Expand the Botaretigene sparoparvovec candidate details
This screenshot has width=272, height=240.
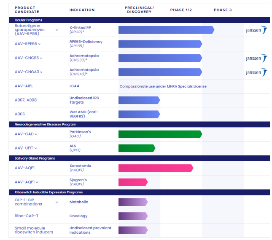[x=57, y=30]
